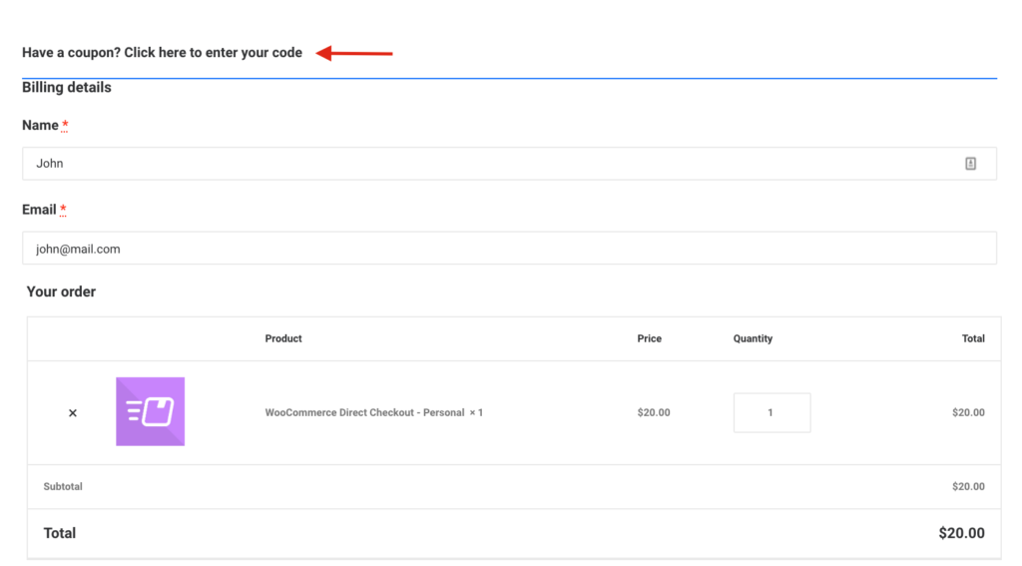Viewport: 1022px width, 566px height.
Task: Click the Product column header
Action: 283,338
